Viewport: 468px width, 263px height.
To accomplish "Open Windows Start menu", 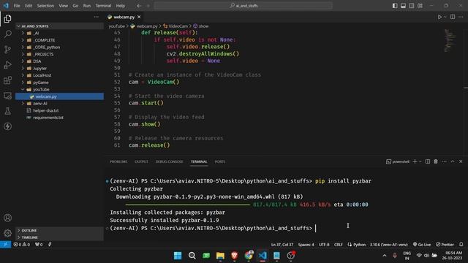I will click(x=178, y=256).
